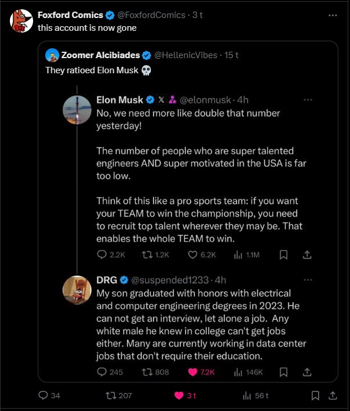Bookmark the Foxford Comics post
Viewport: 350px width, 411px height.
click(x=315, y=395)
